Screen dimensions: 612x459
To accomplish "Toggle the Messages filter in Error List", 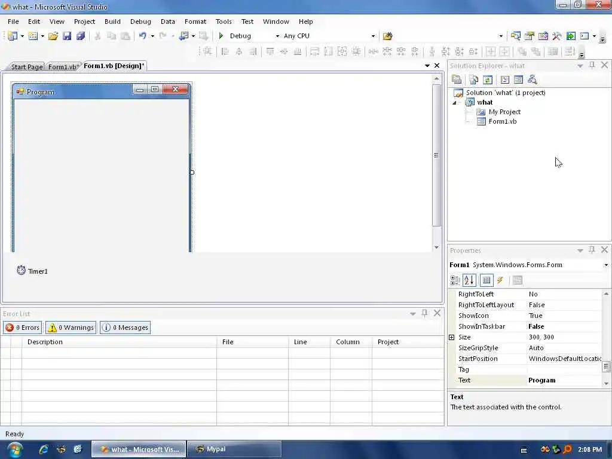I will pyautogui.click(x=126, y=328).
